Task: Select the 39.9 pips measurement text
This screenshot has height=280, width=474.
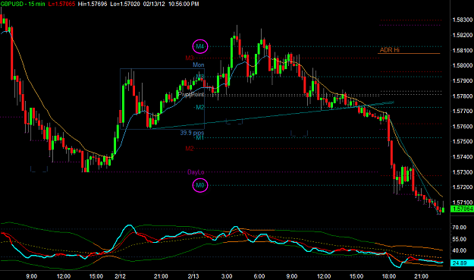Action: [x=193, y=133]
